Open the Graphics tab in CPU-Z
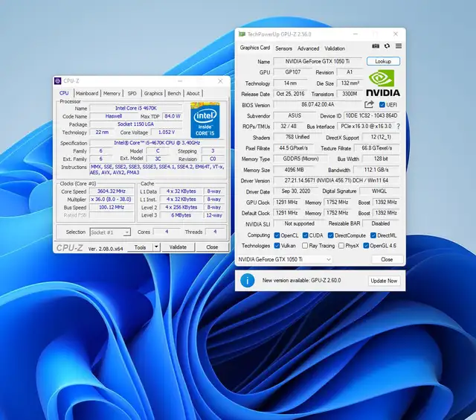 click(153, 93)
